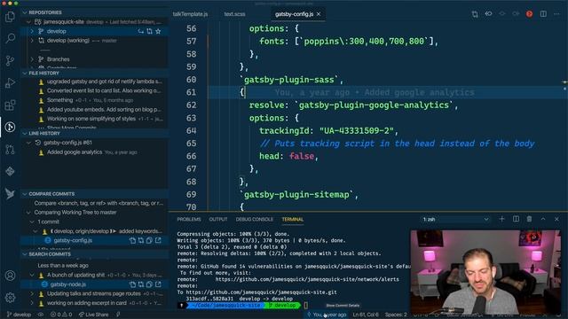Click open-file external icon on gatsby-config.js row
This screenshot has height=319, width=568.
click(x=158, y=240)
